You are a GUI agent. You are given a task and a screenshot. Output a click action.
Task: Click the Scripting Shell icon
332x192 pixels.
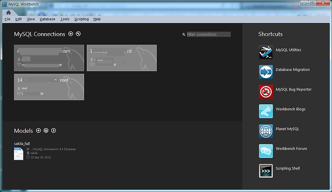266,171
